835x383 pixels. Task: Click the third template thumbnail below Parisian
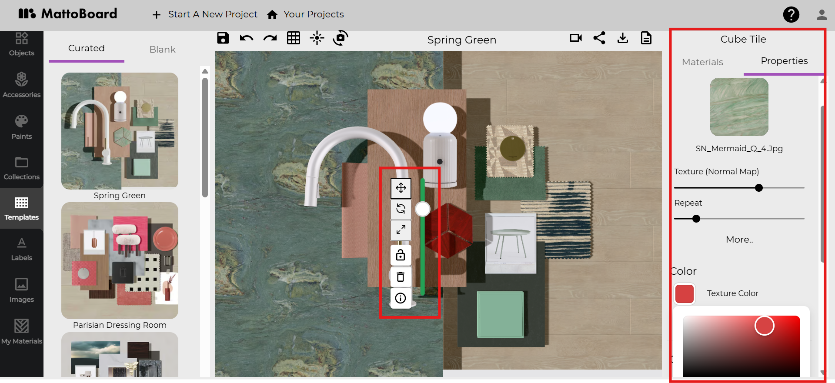pos(120,354)
